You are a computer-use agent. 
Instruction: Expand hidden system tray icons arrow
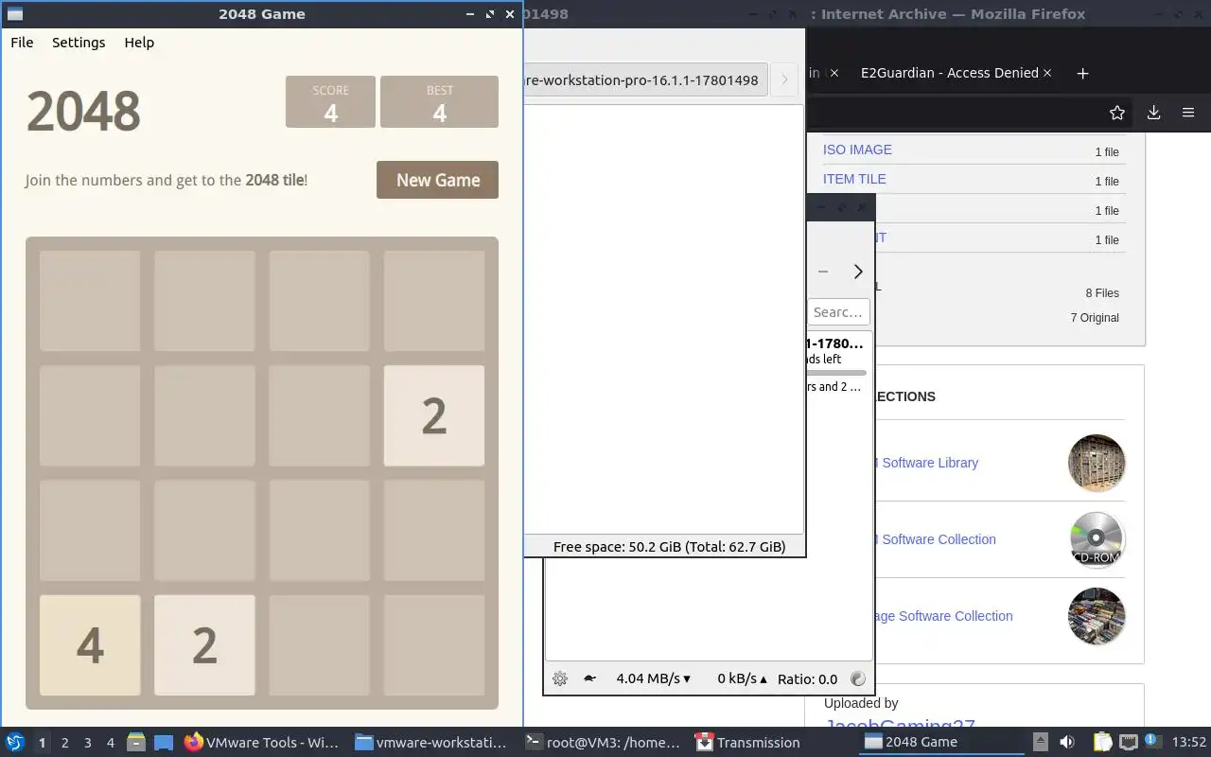1040,742
